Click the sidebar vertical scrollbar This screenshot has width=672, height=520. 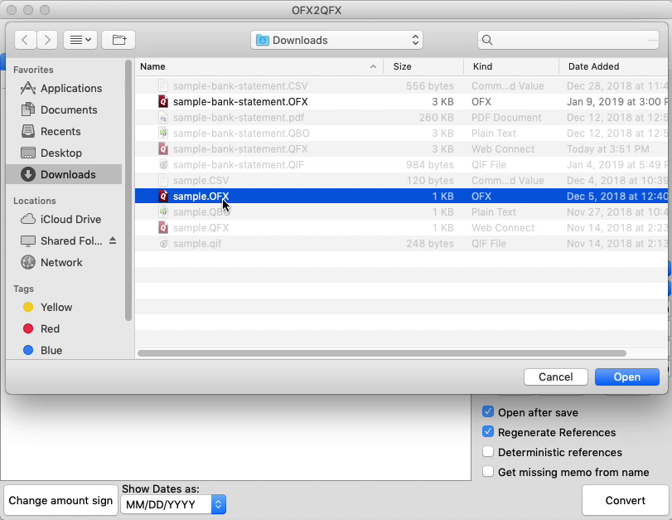pyautogui.click(x=128, y=190)
